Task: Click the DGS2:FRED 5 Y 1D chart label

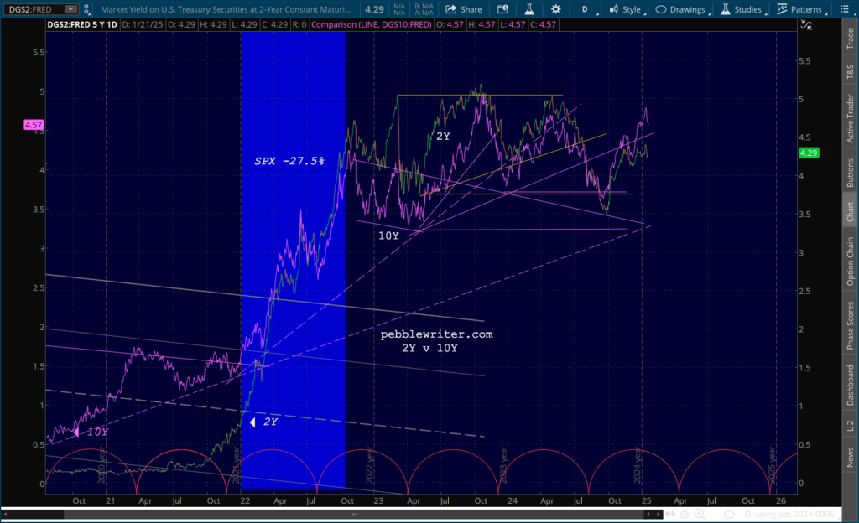Action: pos(82,24)
